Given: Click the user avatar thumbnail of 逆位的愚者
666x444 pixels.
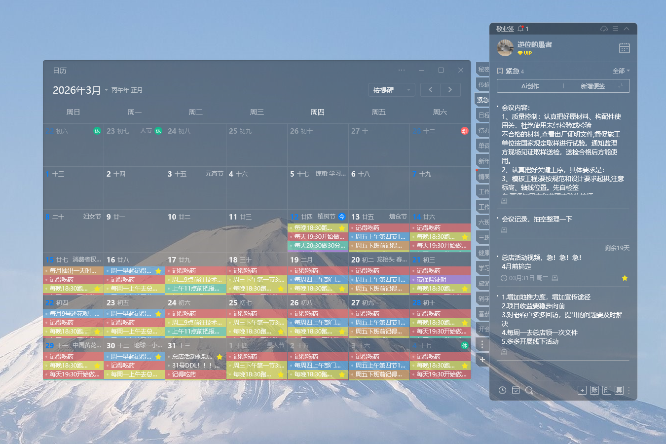Looking at the screenshot, I should tap(505, 48).
